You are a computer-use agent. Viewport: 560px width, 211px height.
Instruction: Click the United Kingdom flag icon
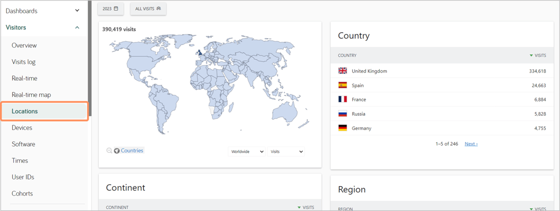(x=342, y=71)
